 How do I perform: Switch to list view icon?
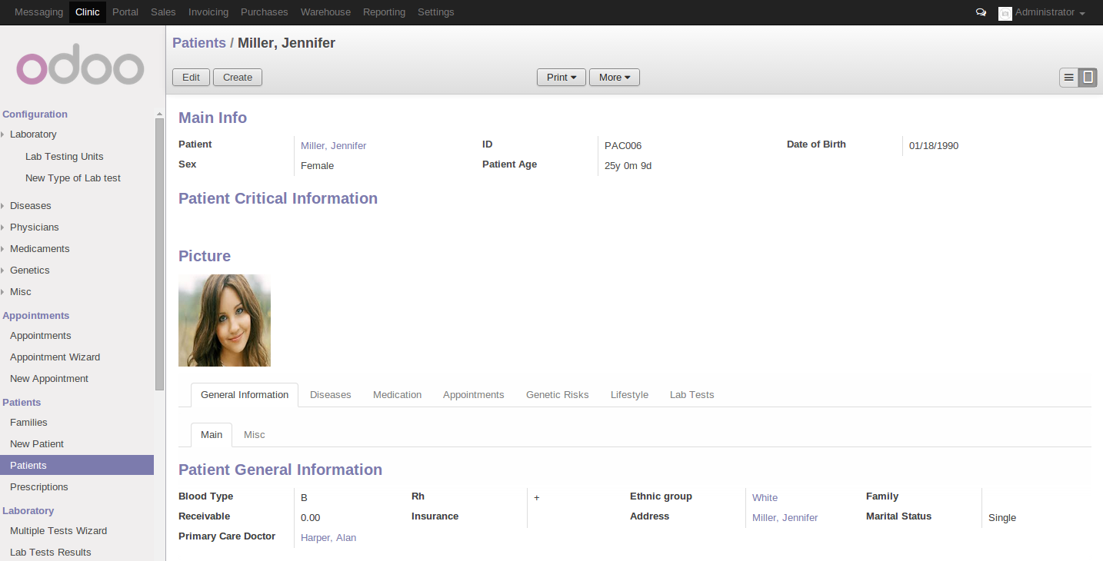point(1068,77)
